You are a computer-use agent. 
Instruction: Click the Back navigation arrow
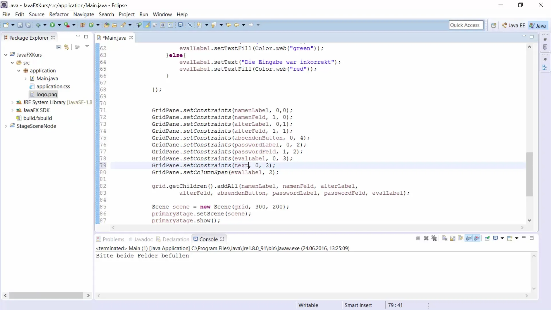(x=236, y=25)
